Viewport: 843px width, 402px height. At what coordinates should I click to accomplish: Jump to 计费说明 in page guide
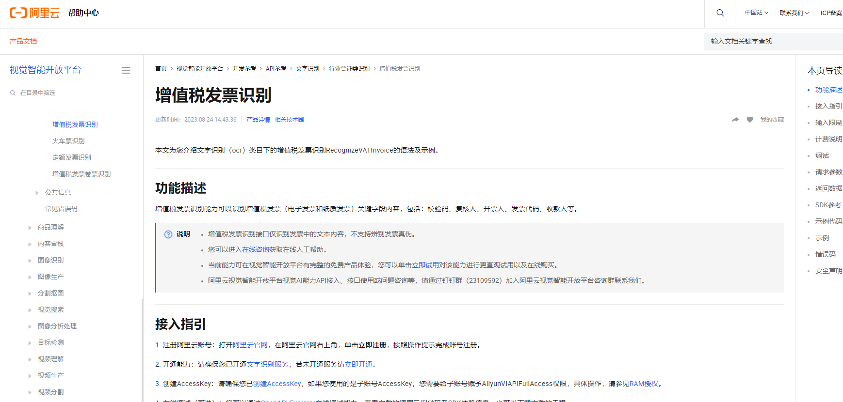coord(829,139)
